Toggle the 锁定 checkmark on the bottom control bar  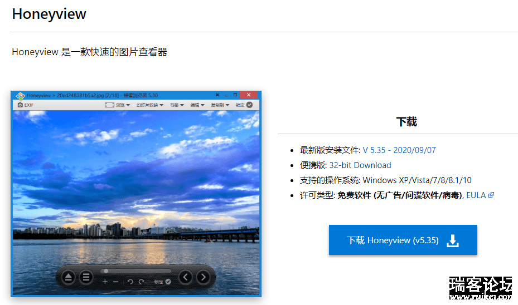pyautogui.click(x=168, y=282)
